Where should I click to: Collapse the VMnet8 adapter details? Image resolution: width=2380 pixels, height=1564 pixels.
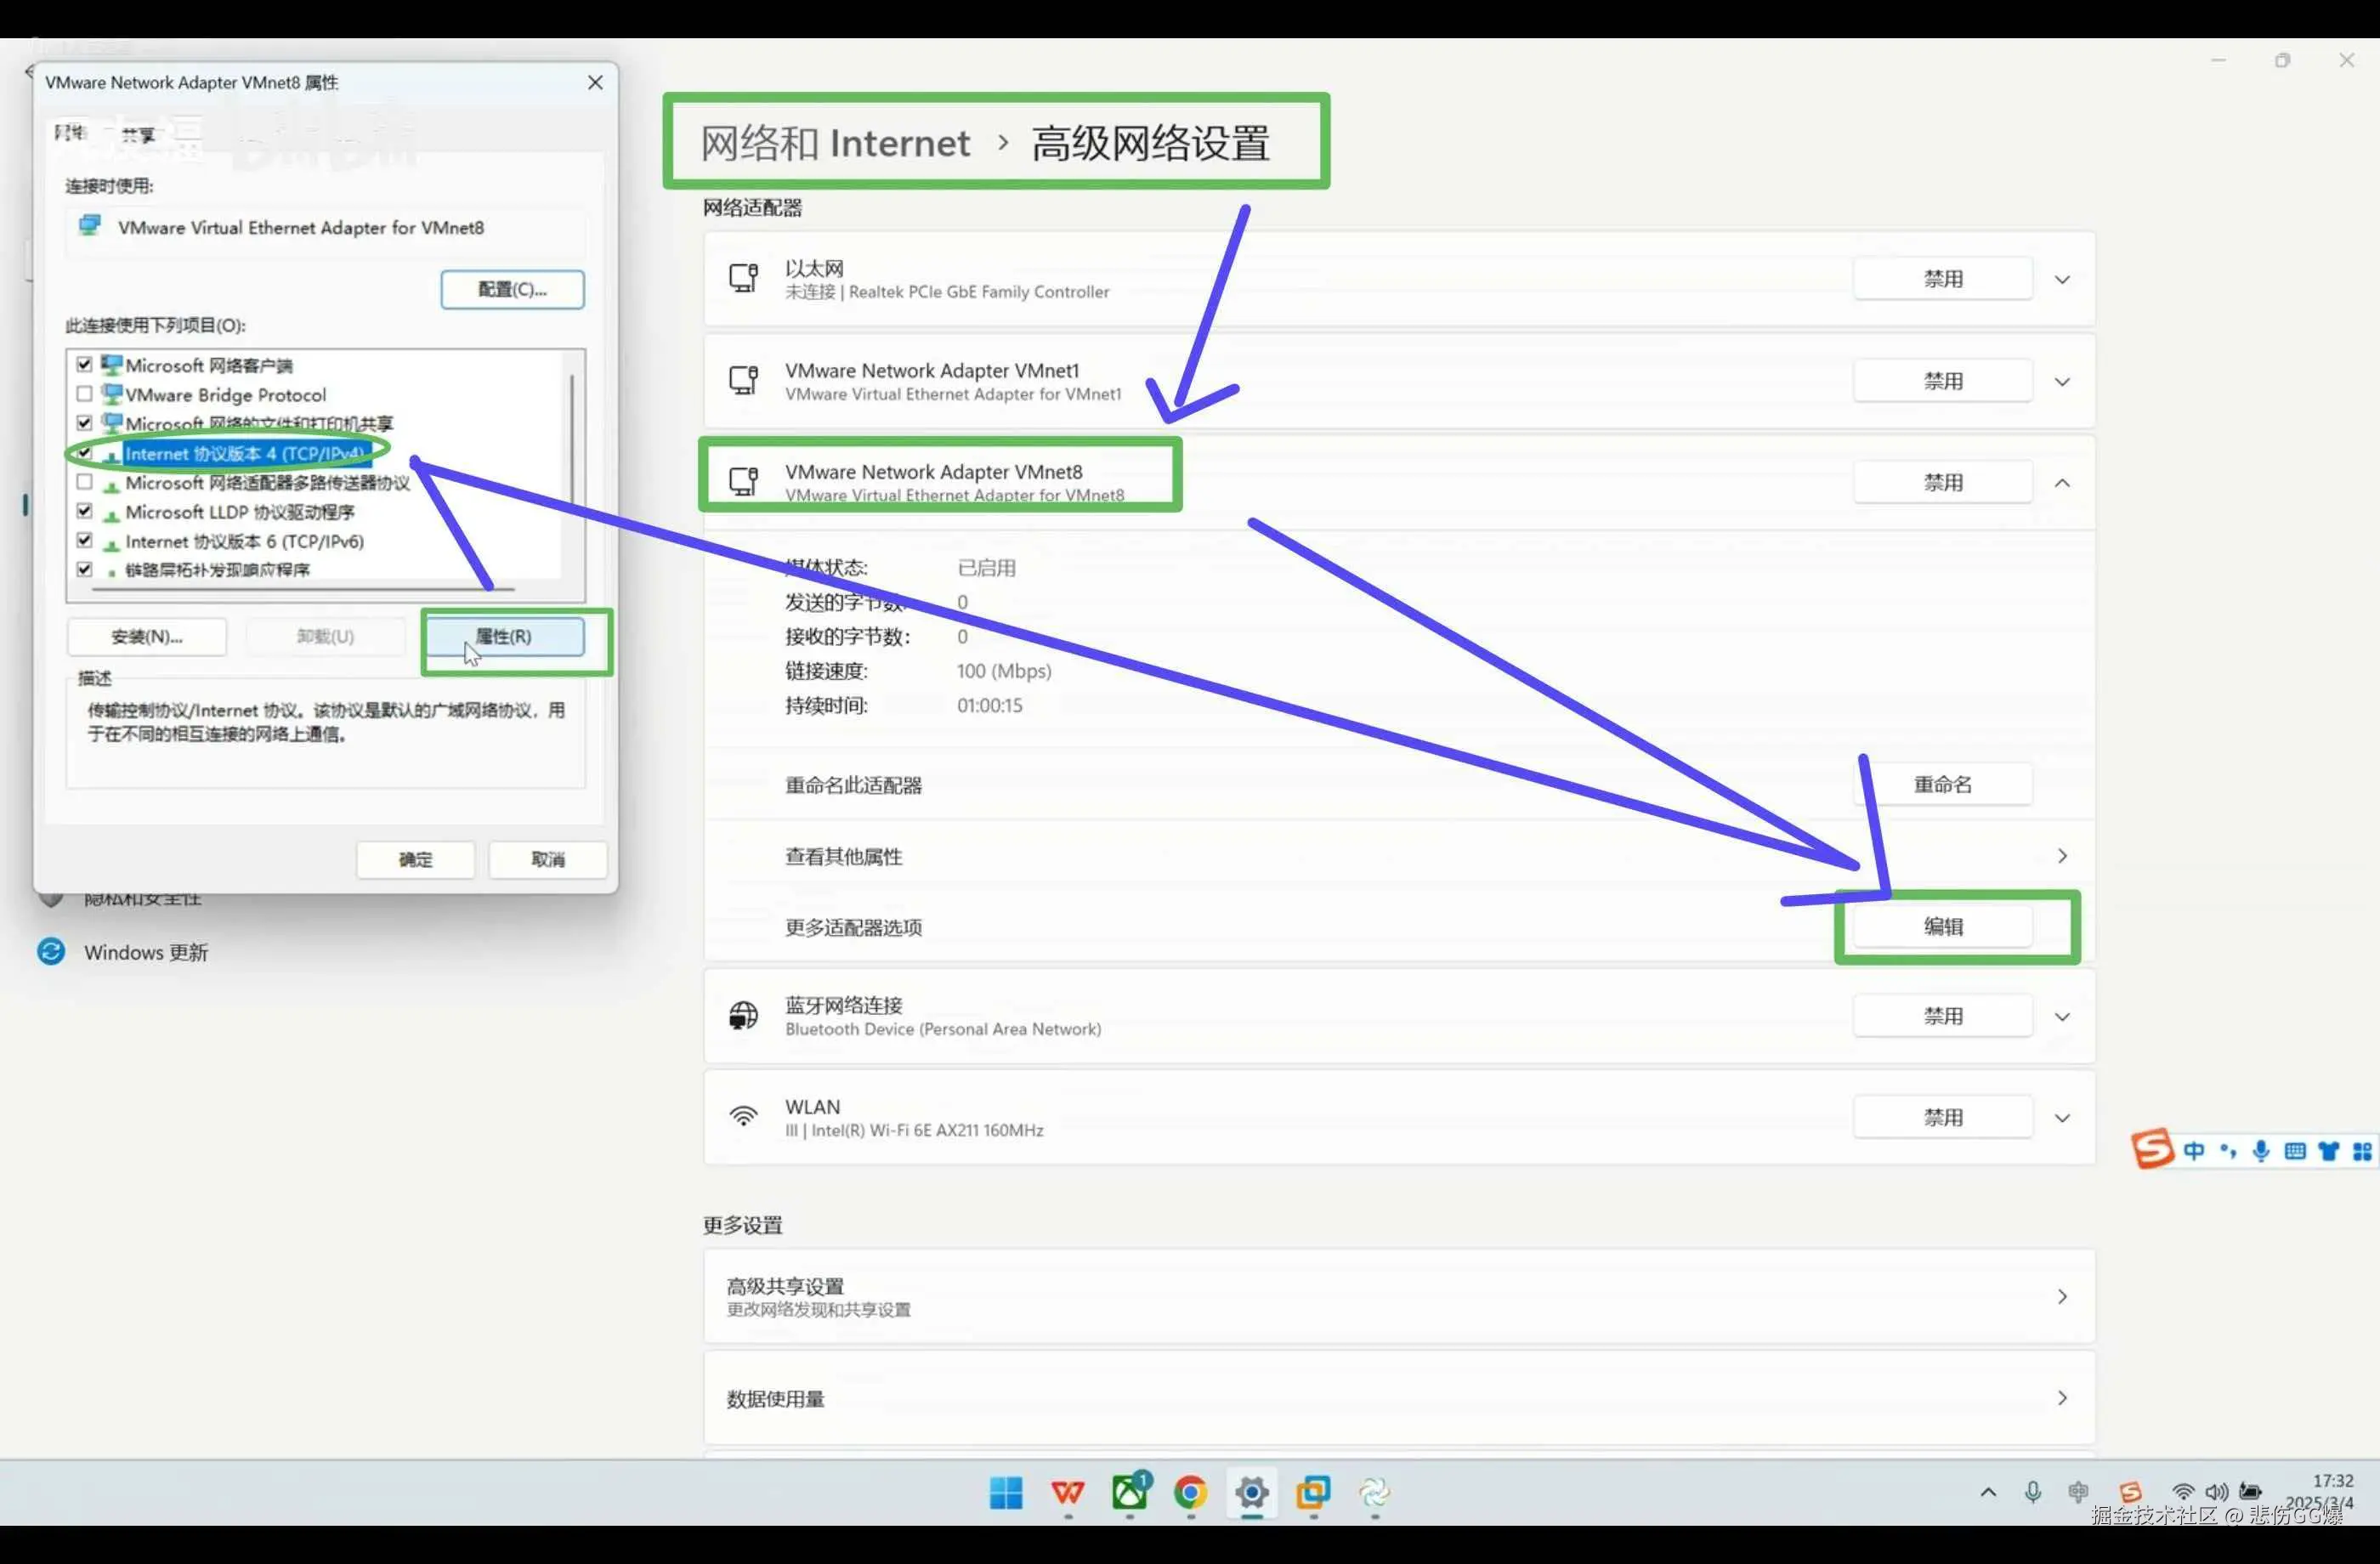pyautogui.click(x=2062, y=483)
